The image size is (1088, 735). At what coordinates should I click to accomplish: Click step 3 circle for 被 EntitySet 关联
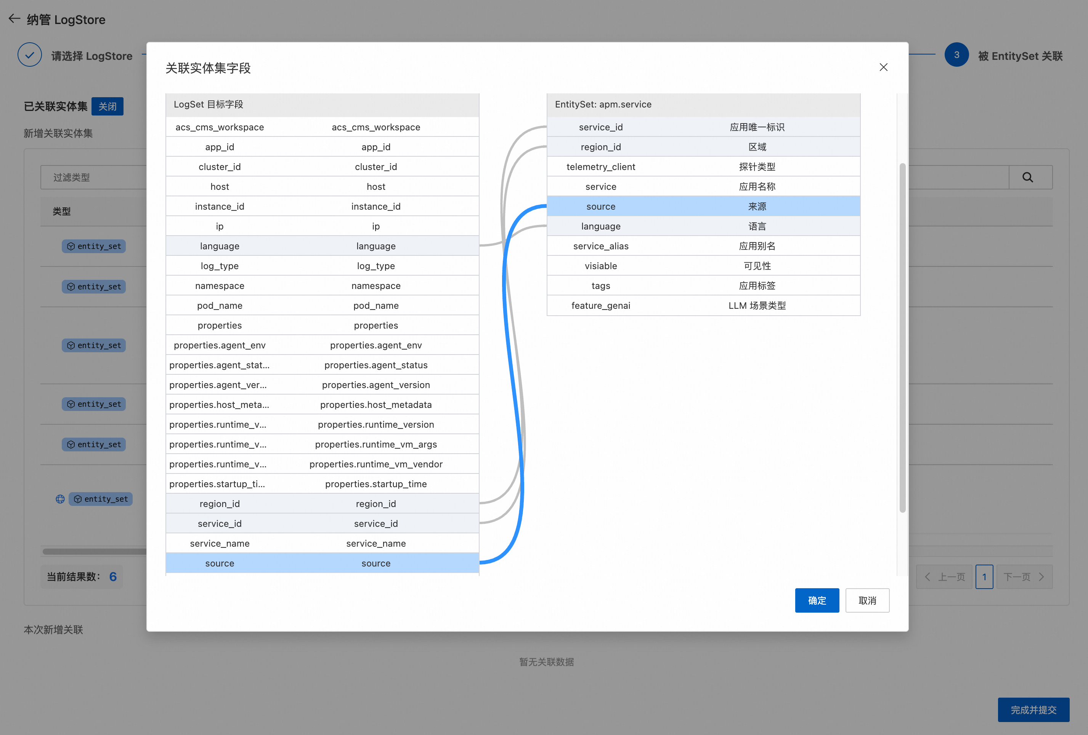[x=956, y=55]
